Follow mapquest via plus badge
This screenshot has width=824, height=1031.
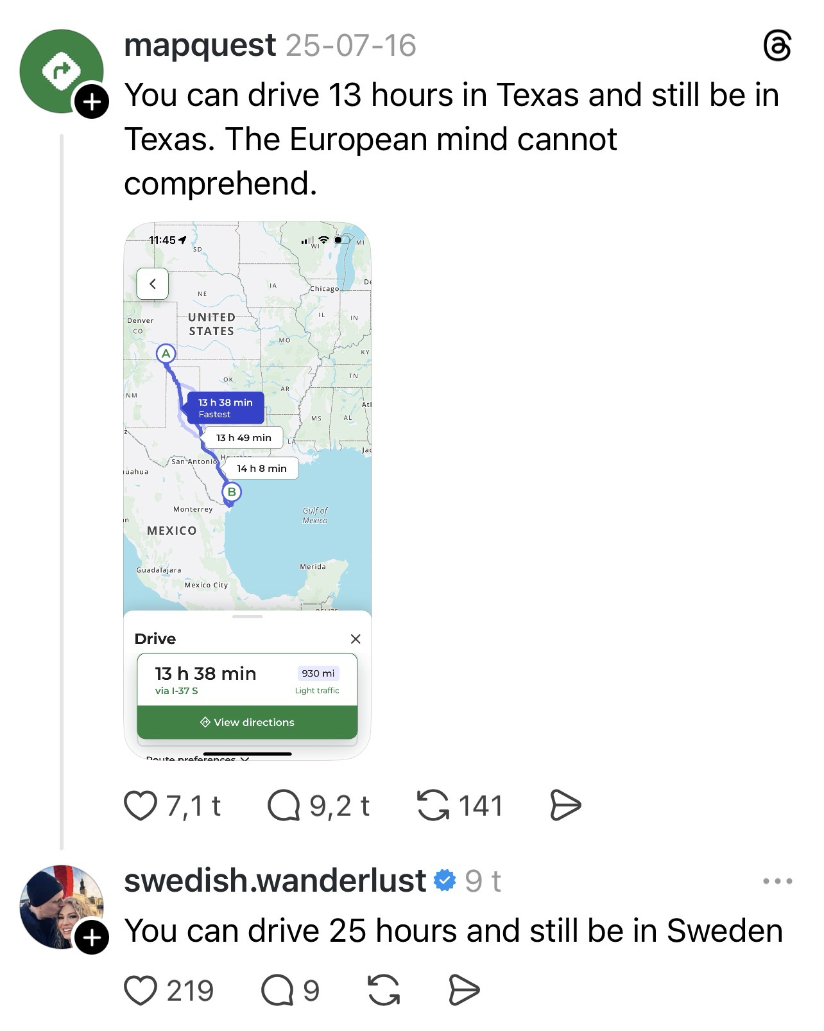pyautogui.click(x=92, y=101)
